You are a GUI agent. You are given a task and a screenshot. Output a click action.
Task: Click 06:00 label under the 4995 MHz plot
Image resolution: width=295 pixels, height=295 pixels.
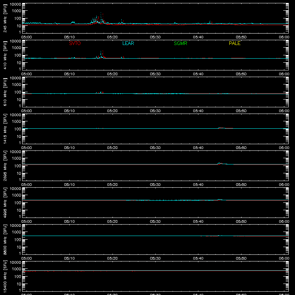point(284,222)
